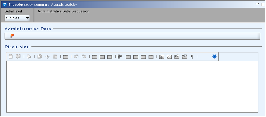Minimize the Endpoint study summary panel
The image size is (266, 117).
pyautogui.click(x=257, y=4)
